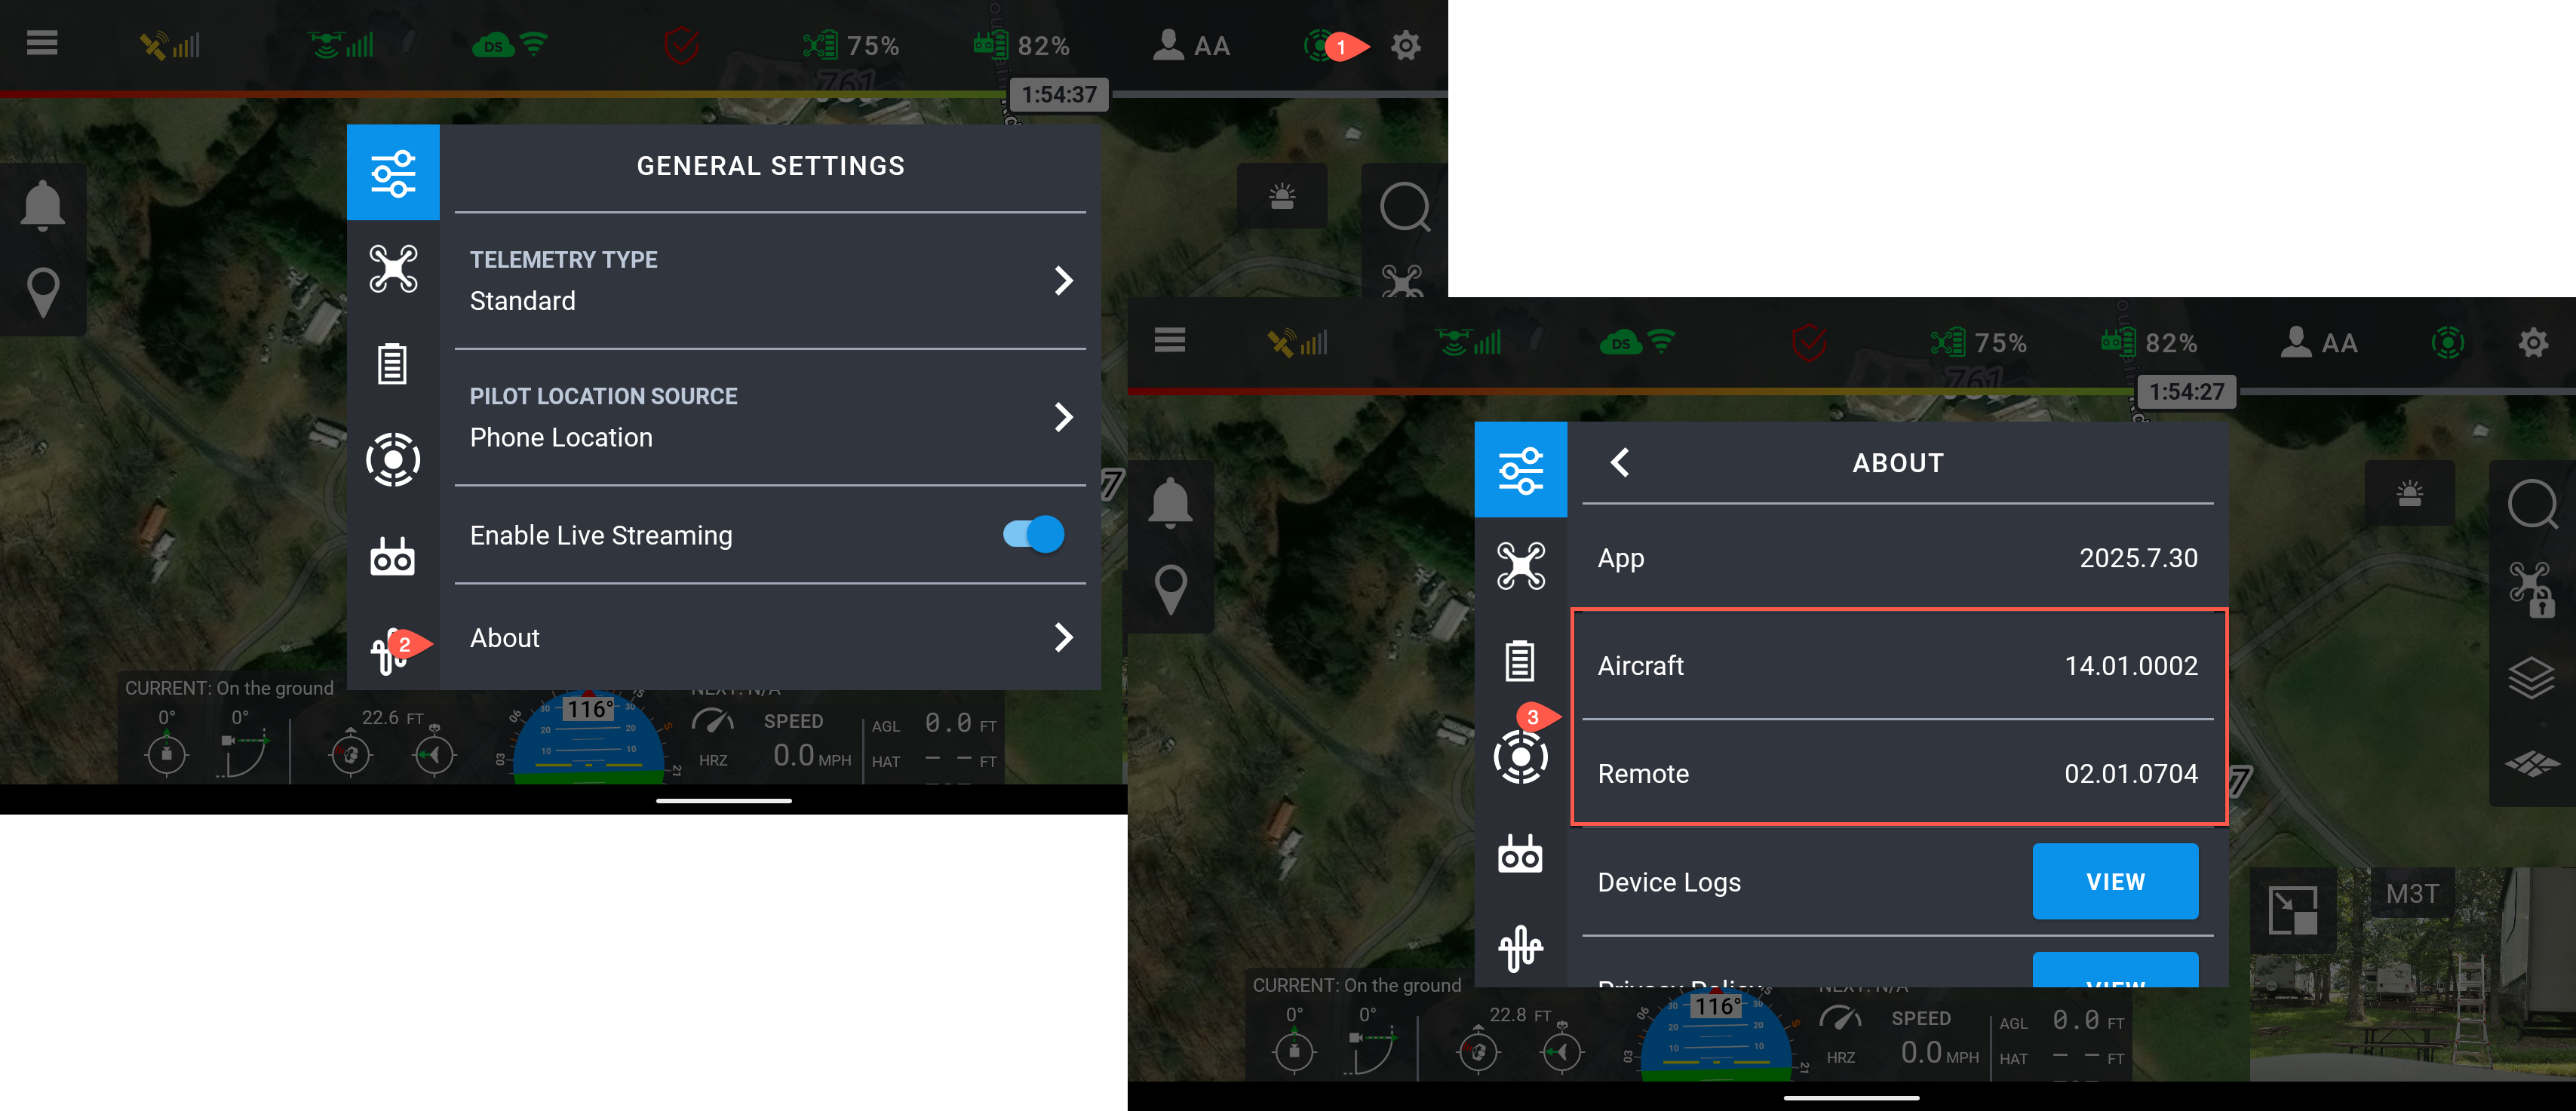Select sensor calibration tab in About panel
This screenshot has width=2576, height=1111.
click(x=1520, y=948)
